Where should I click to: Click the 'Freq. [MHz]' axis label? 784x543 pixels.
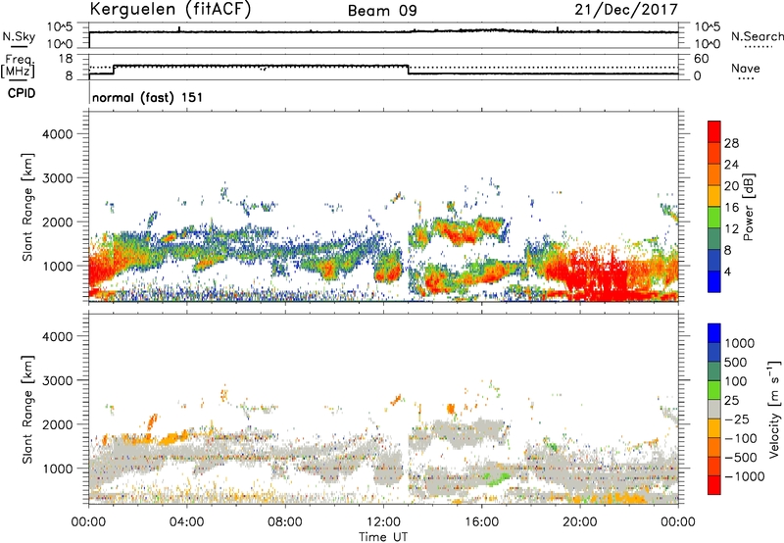point(18,67)
